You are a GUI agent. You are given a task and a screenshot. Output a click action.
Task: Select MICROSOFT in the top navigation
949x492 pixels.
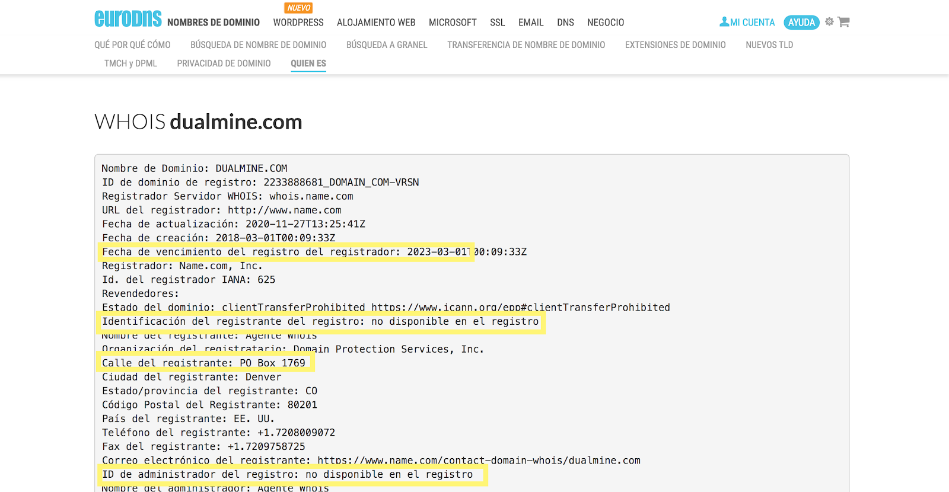coord(453,23)
